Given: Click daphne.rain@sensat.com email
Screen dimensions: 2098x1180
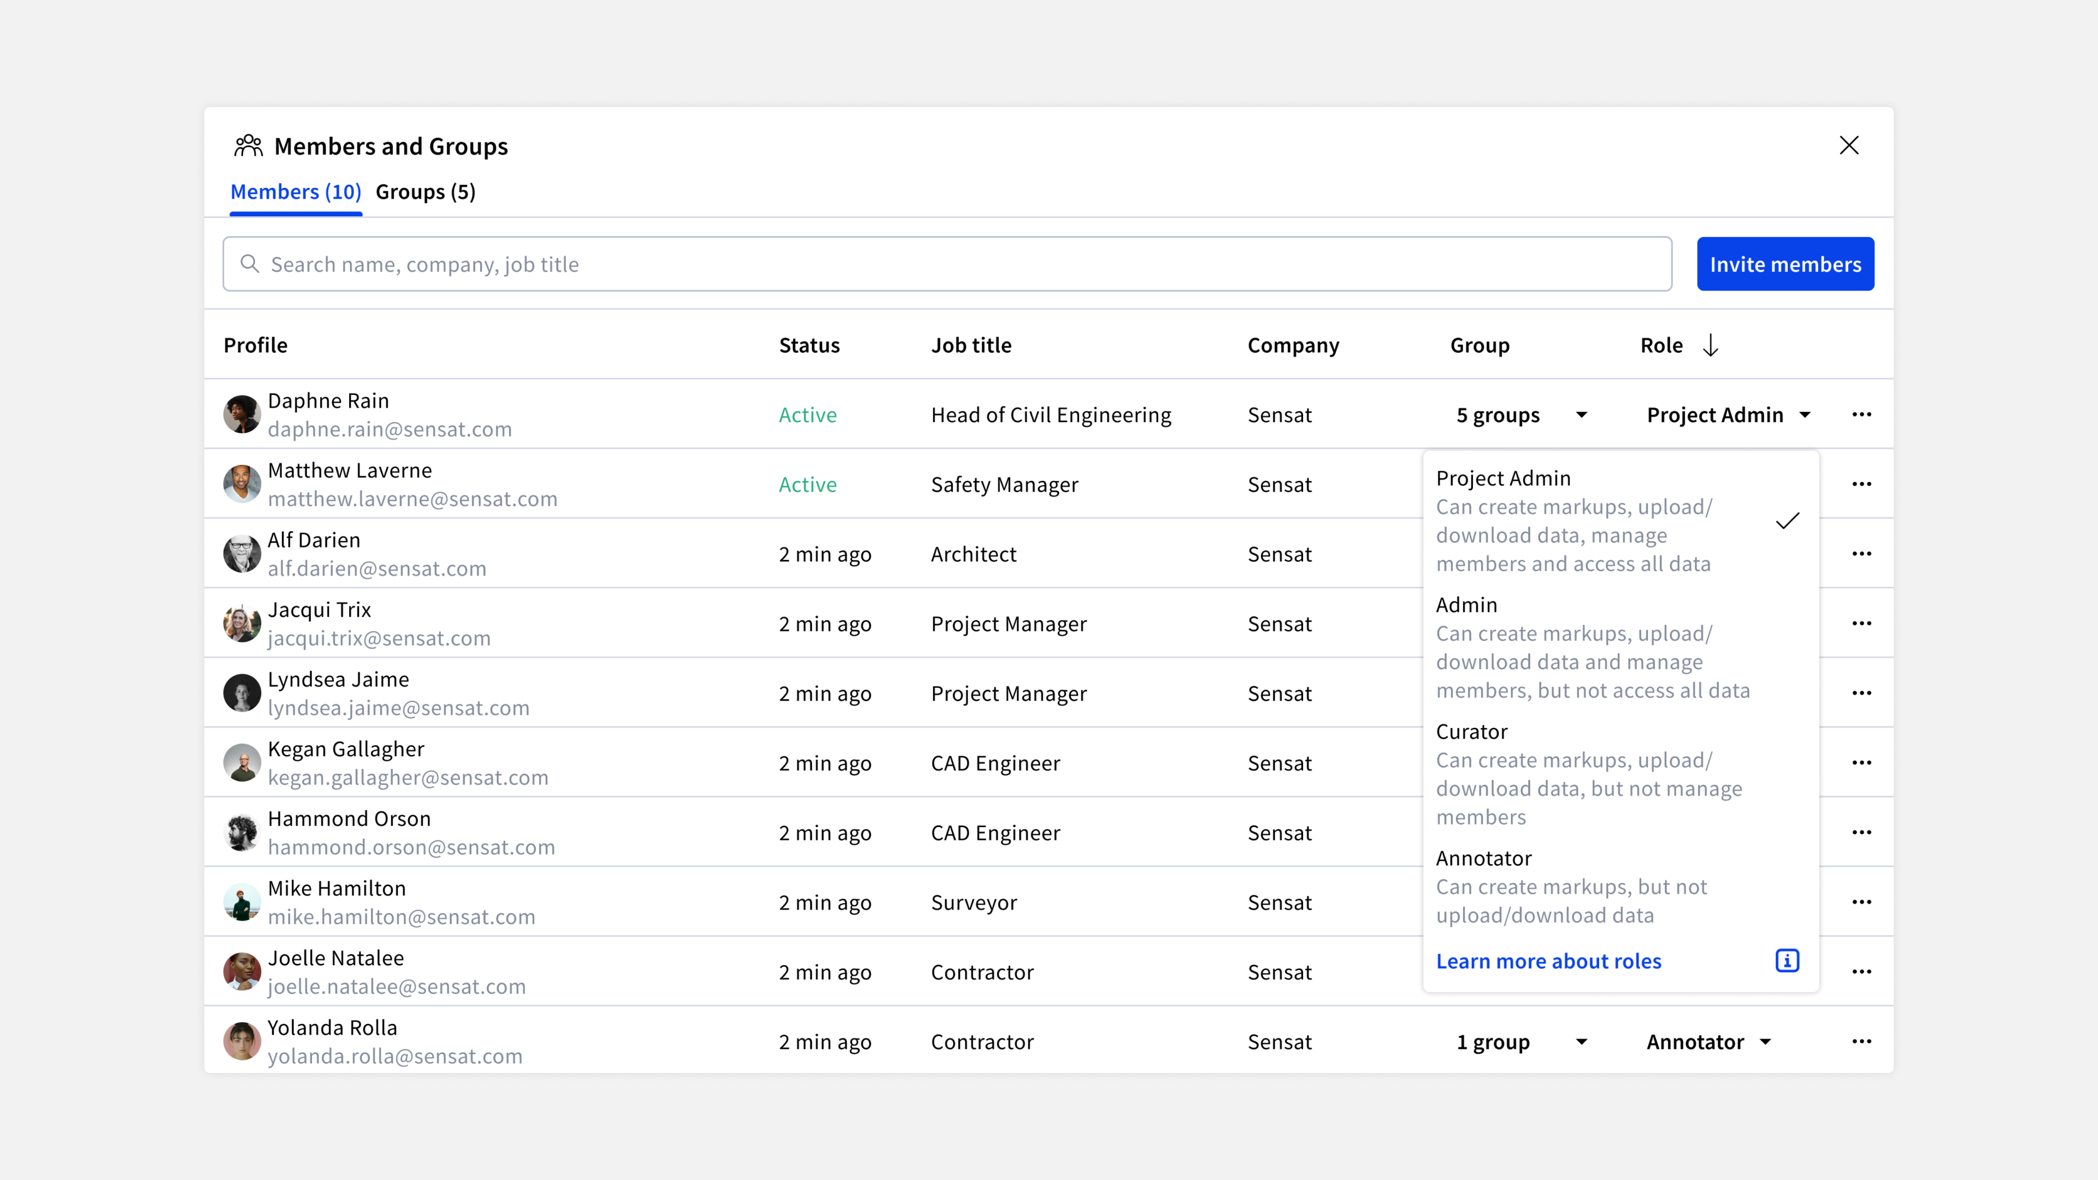Looking at the screenshot, I should point(390,429).
